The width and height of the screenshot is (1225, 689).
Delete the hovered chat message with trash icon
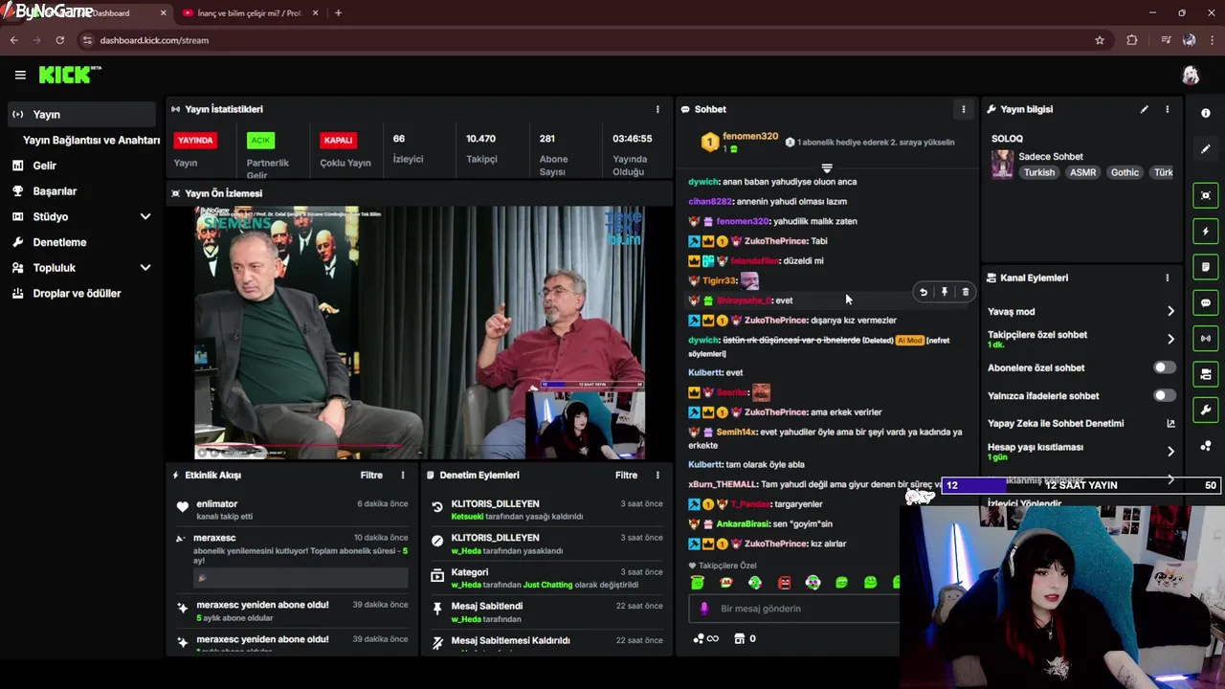(x=966, y=293)
